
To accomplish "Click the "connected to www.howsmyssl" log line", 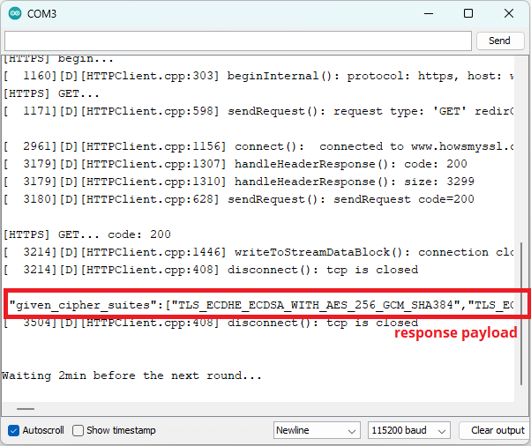I will 258,146.
